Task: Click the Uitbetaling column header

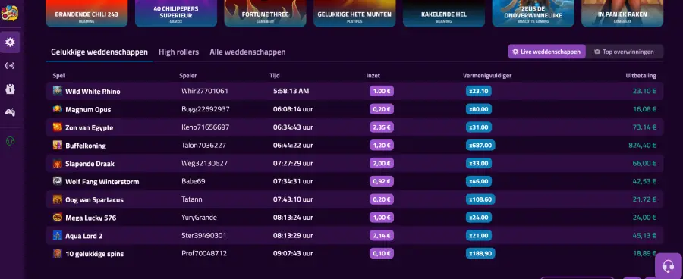Action: click(641, 76)
